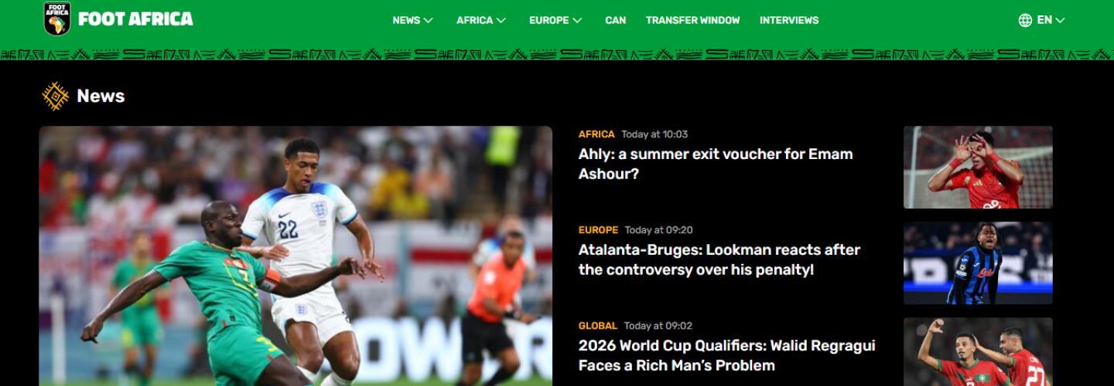Open the CAN menu item
The height and width of the screenshot is (386, 1114).
coord(615,20)
